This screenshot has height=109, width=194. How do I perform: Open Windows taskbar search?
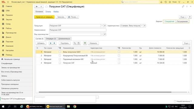point(9,106)
